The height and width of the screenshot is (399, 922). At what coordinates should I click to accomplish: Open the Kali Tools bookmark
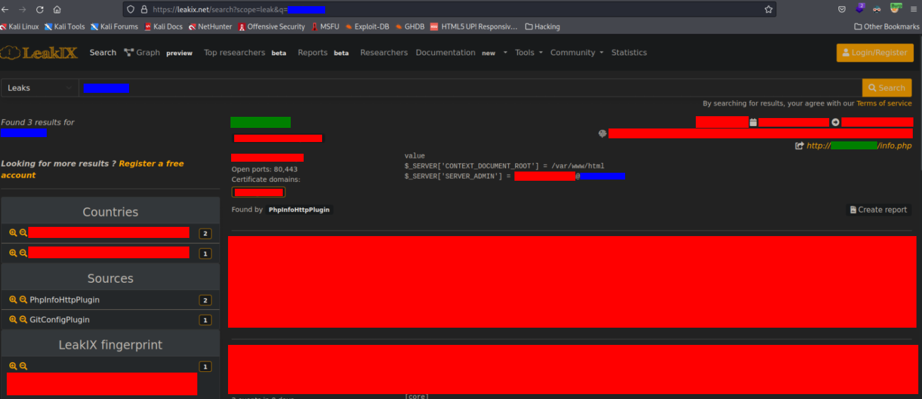click(65, 26)
